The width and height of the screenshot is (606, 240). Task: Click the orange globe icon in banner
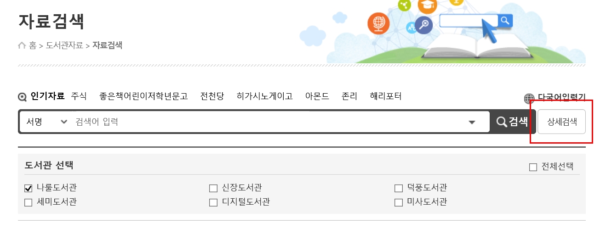click(378, 23)
